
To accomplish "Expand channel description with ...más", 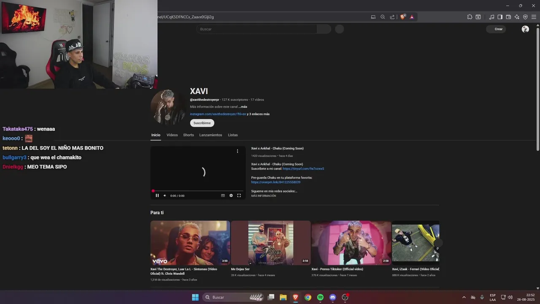I will pos(243,107).
